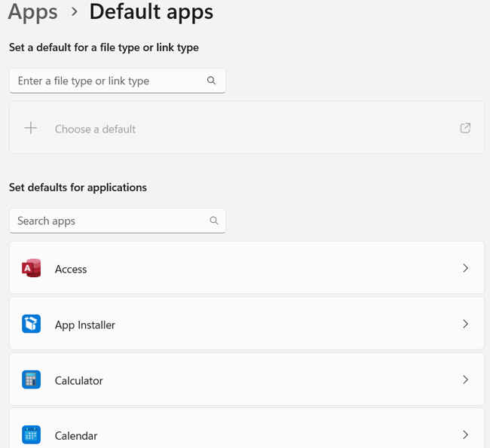
Task: Open the Choose a default card
Action: pos(247,127)
